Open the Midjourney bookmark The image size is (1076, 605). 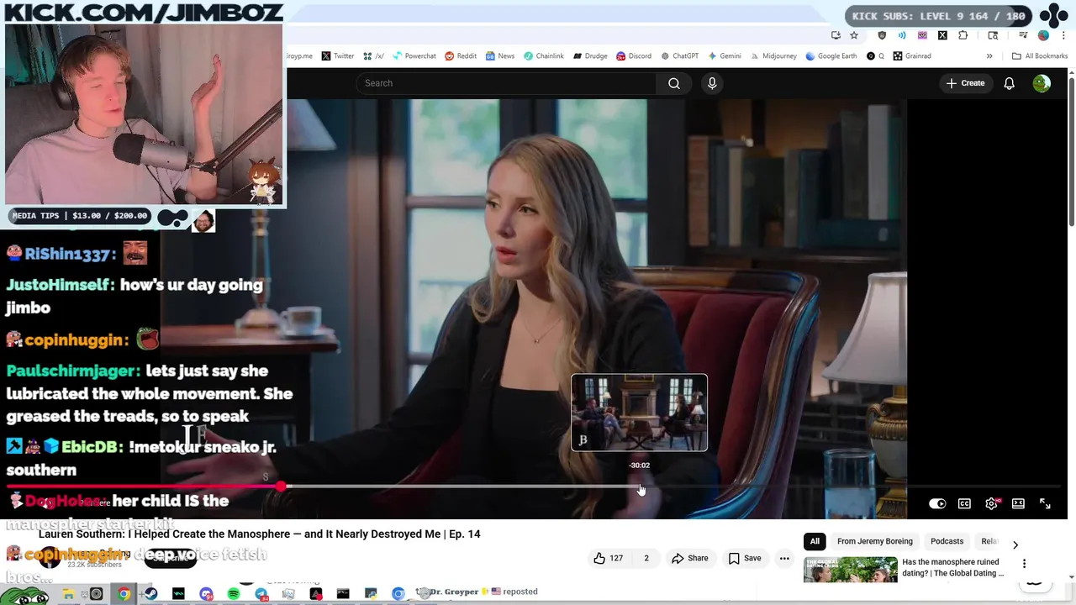click(773, 56)
